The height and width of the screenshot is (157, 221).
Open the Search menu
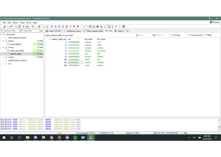15,23
